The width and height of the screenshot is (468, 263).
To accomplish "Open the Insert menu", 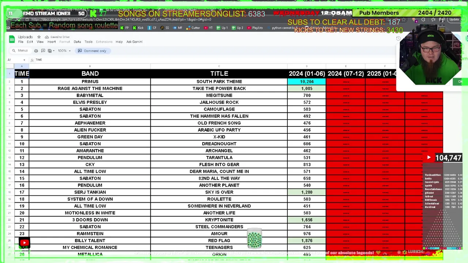I will (52, 42).
